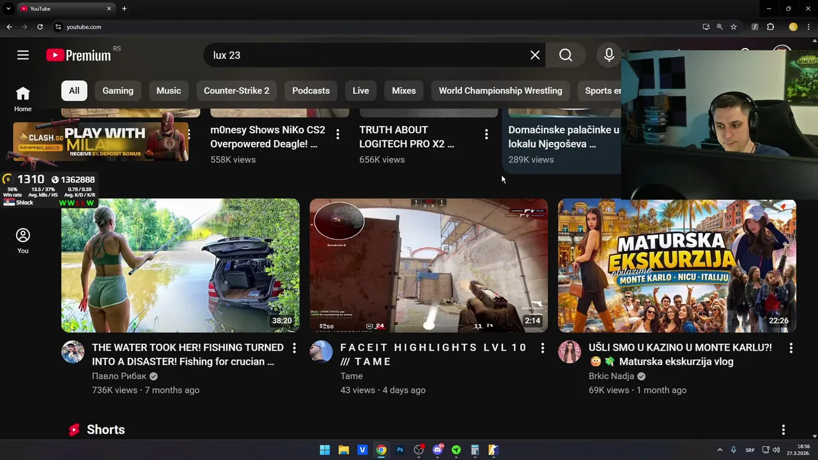Visit the Tame channel name link

coord(351,376)
